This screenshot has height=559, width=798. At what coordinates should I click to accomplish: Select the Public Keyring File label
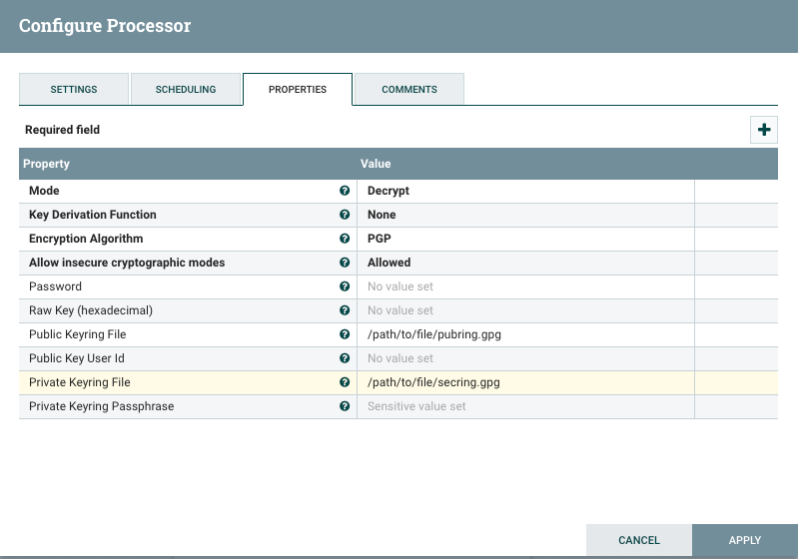(77, 334)
